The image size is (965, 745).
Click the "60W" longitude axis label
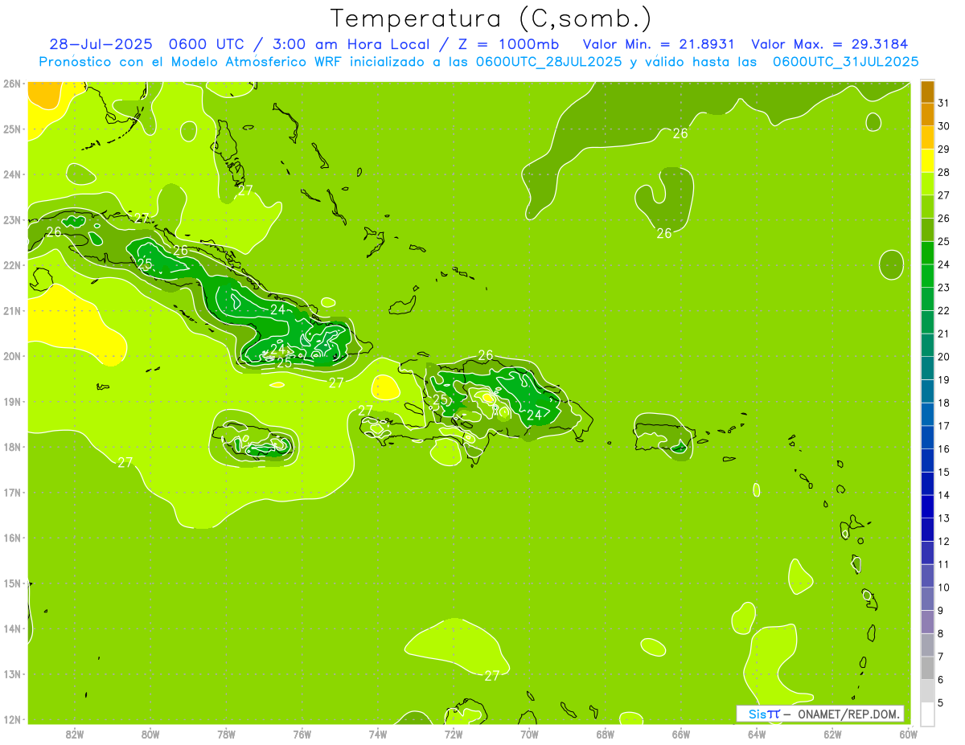pos(909,734)
